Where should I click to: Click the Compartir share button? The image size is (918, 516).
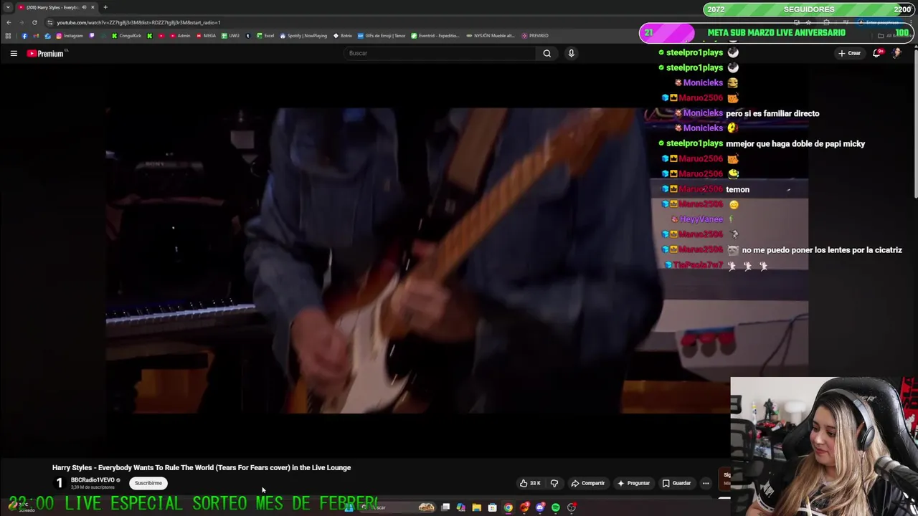click(588, 483)
